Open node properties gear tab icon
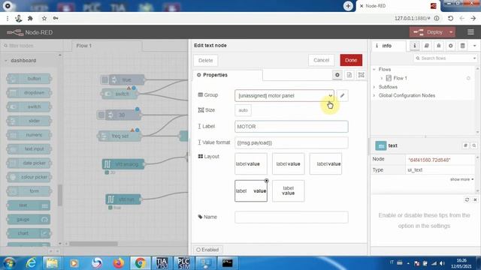 (x=337, y=75)
